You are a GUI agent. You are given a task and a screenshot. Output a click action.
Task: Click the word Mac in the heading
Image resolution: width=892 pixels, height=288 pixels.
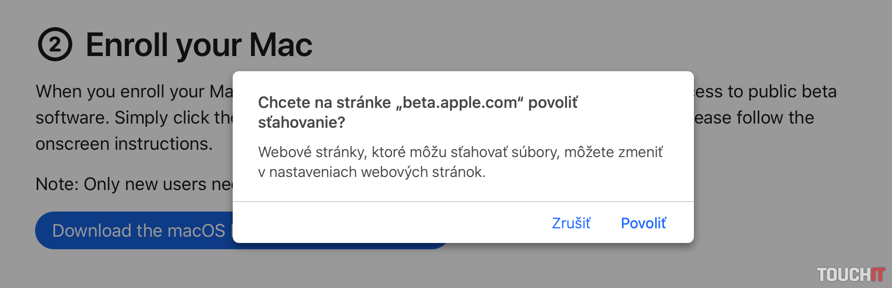tap(280, 45)
